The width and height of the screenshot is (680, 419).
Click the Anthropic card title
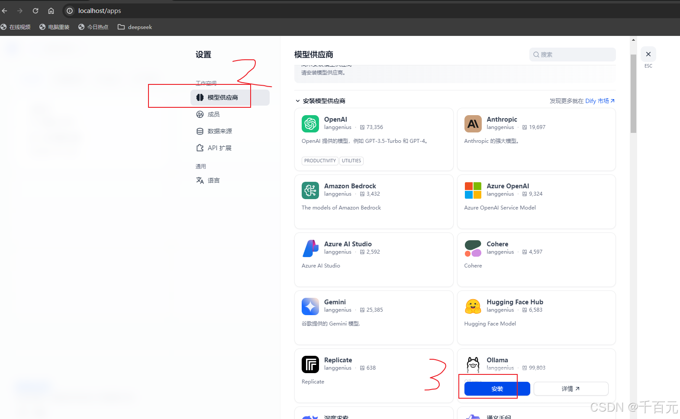point(502,119)
